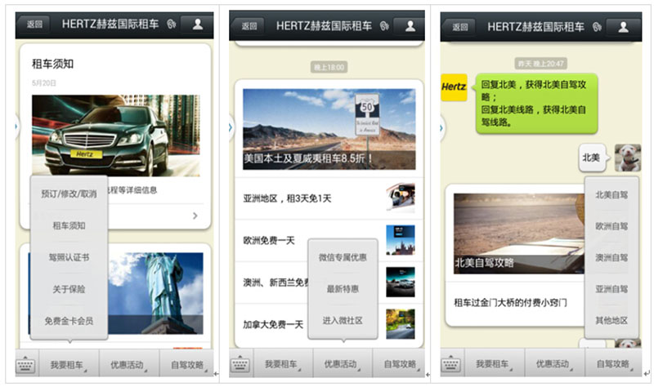
Task: Choose 进入微社区 menu entry
Action: point(343,321)
